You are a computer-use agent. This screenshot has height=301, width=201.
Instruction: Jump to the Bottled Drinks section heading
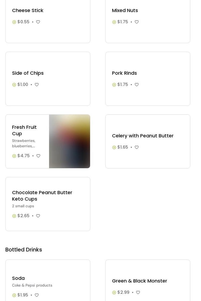tap(24, 250)
